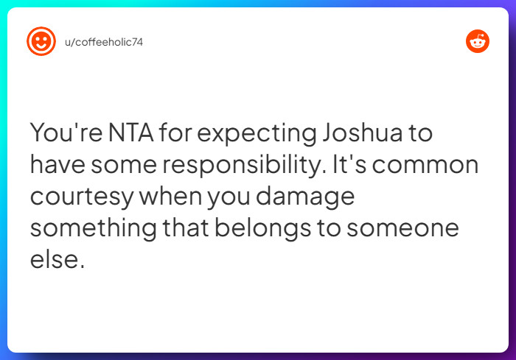Image resolution: width=516 pixels, height=360 pixels.
Task: Click the Reddit Snoo logo icon
Action: pos(478,42)
